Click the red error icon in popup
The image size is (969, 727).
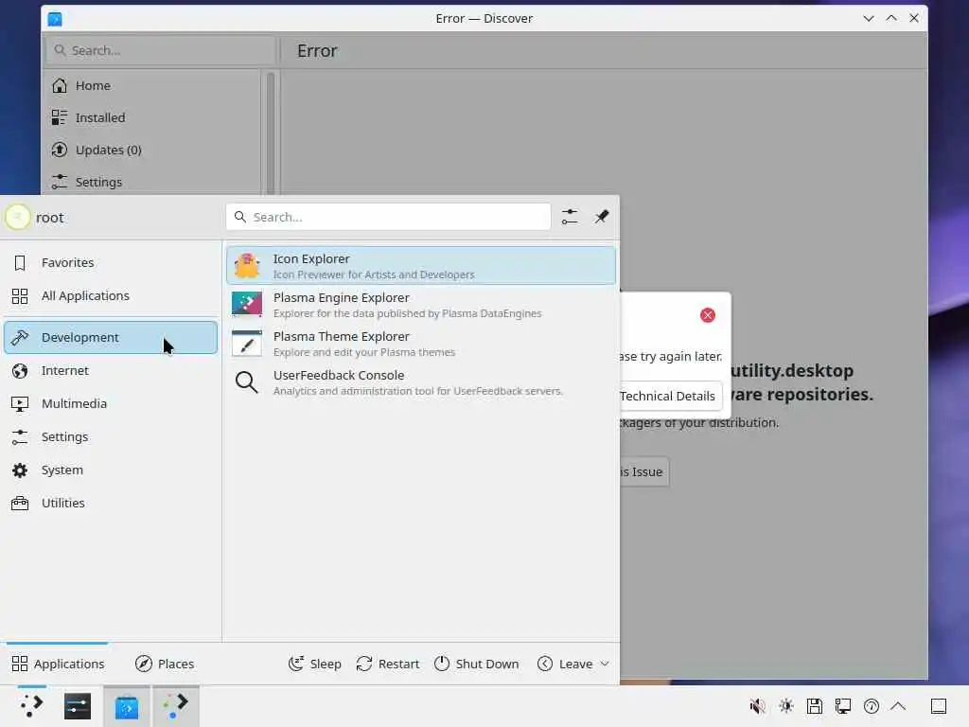(x=708, y=315)
